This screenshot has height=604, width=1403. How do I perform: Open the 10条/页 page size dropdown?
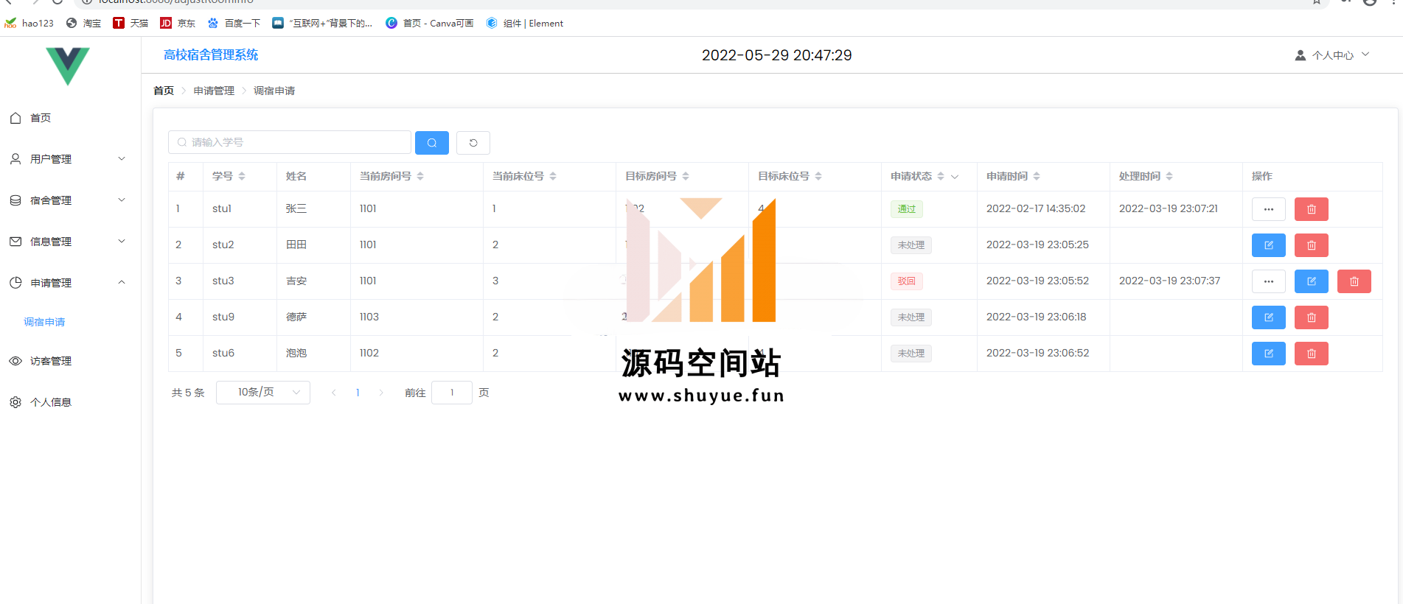coord(263,393)
